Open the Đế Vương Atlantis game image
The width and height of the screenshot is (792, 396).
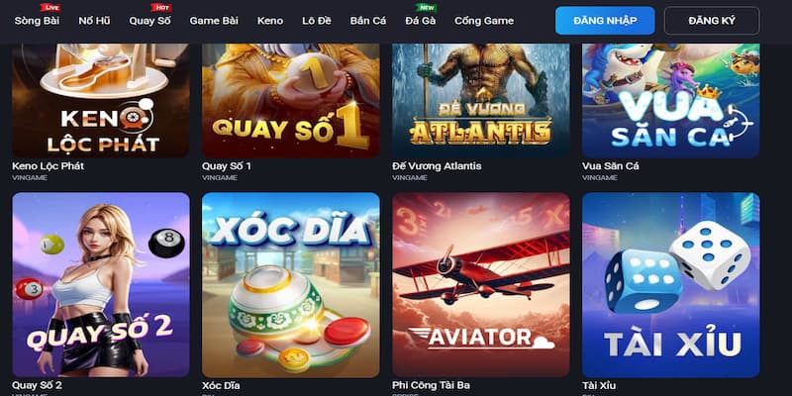pyautogui.click(x=481, y=101)
